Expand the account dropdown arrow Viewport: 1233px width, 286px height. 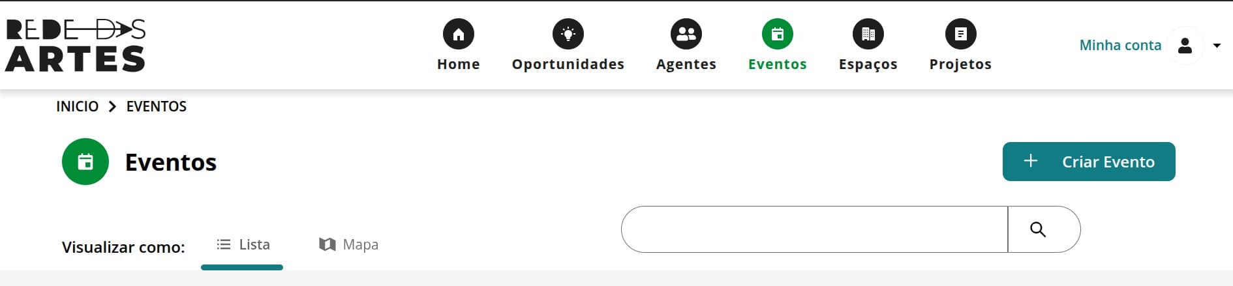point(1217,46)
